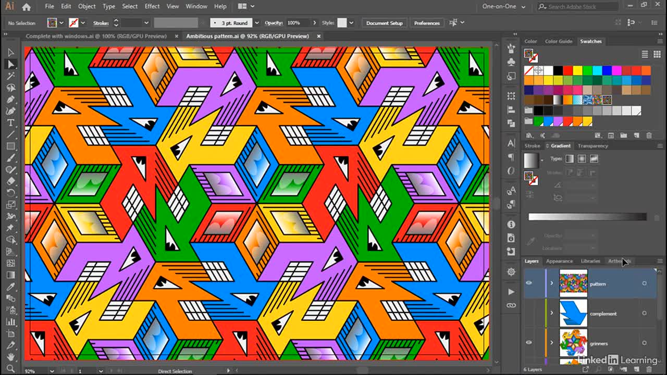This screenshot has height=375, width=667.
Task: Choose the radial gradient type
Action: coord(582,159)
